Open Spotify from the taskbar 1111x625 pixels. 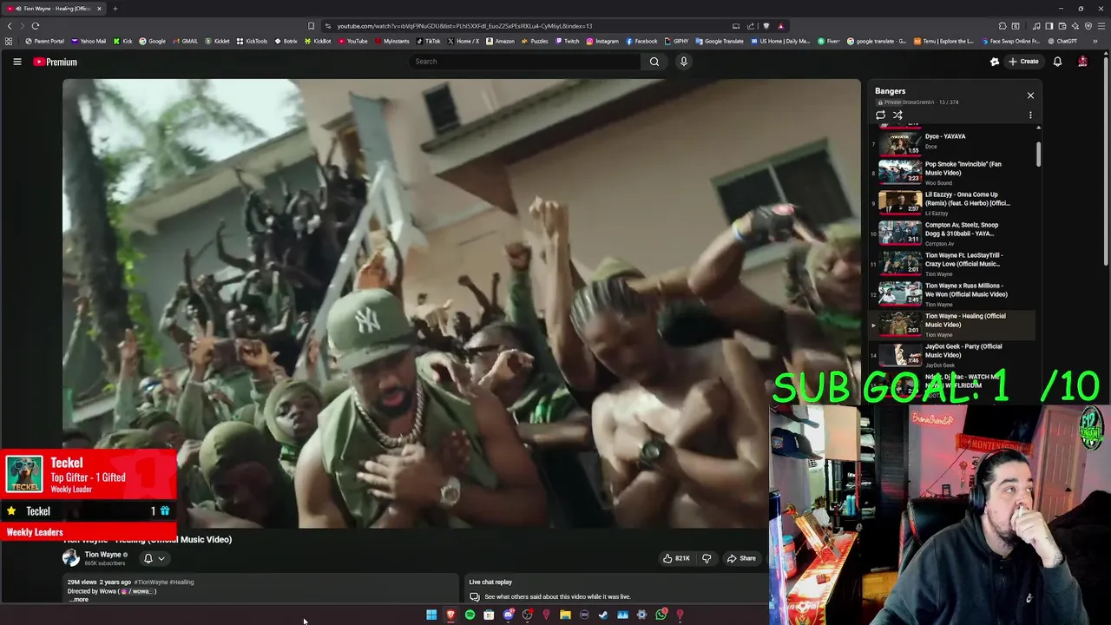pyautogui.click(x=470, y=615)
